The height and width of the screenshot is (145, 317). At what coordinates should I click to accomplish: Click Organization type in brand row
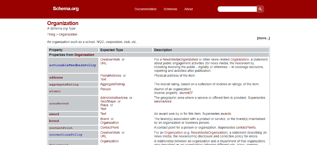click(110, 123)
